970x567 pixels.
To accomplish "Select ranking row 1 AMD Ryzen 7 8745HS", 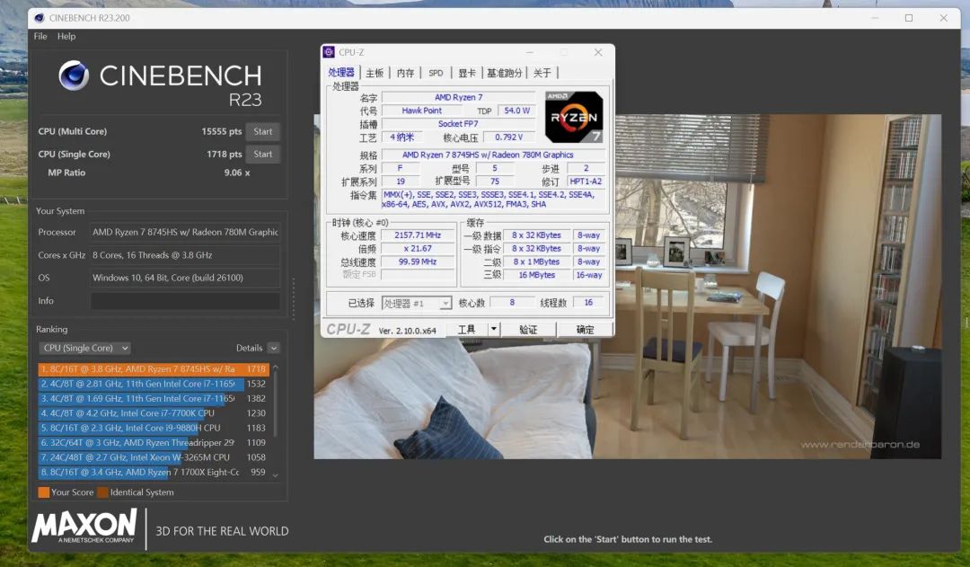I will [154, 369].
